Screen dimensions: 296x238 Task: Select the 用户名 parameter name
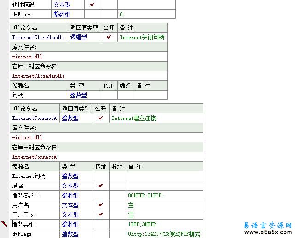(21, 205)
